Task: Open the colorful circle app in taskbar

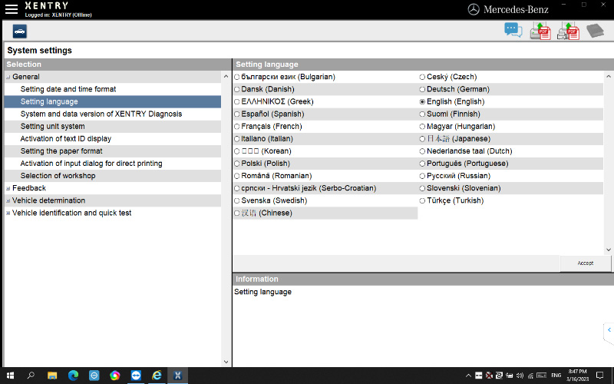Action: (x=114, y=376)
